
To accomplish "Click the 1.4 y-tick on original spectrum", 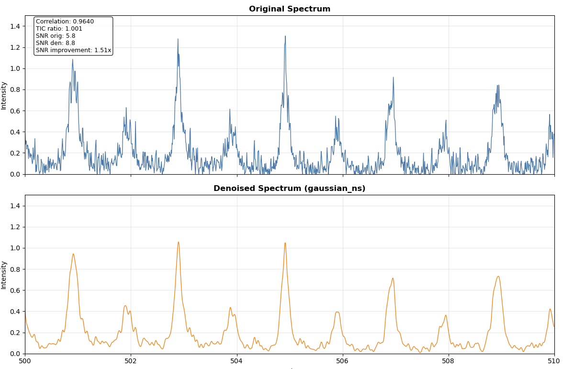I will (15, 26).
